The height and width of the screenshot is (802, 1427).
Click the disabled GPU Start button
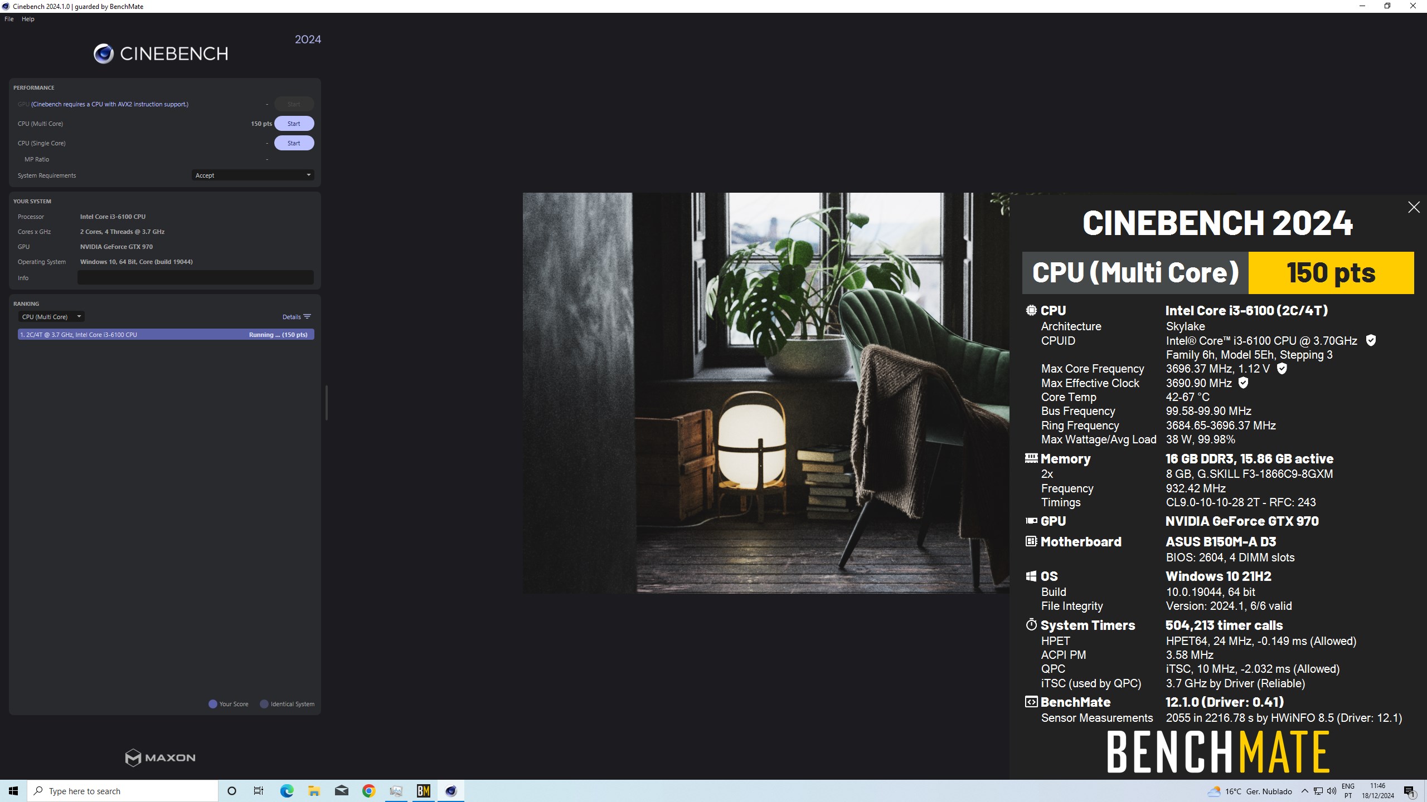click(x=294, y=104)
